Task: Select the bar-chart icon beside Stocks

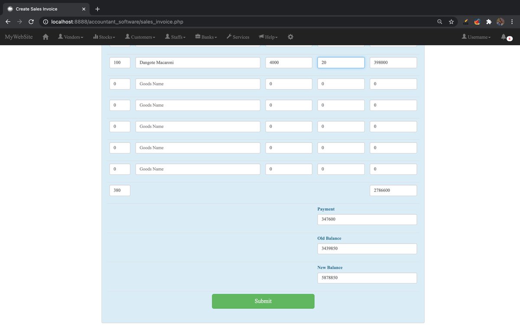Action: pyautogui.click(x=95, y=37)
